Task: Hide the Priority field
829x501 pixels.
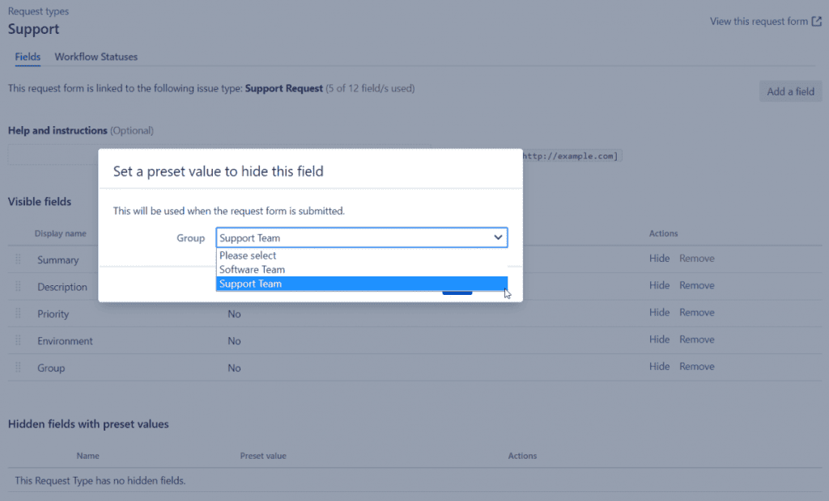Action: (x=659, y=313)
